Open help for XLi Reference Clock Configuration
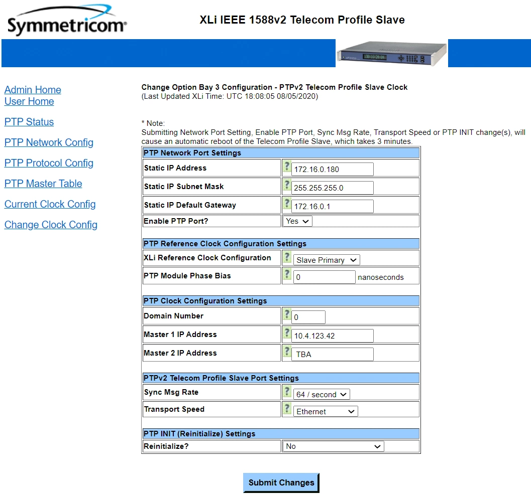531x497 pixels. tap(287, 257)
